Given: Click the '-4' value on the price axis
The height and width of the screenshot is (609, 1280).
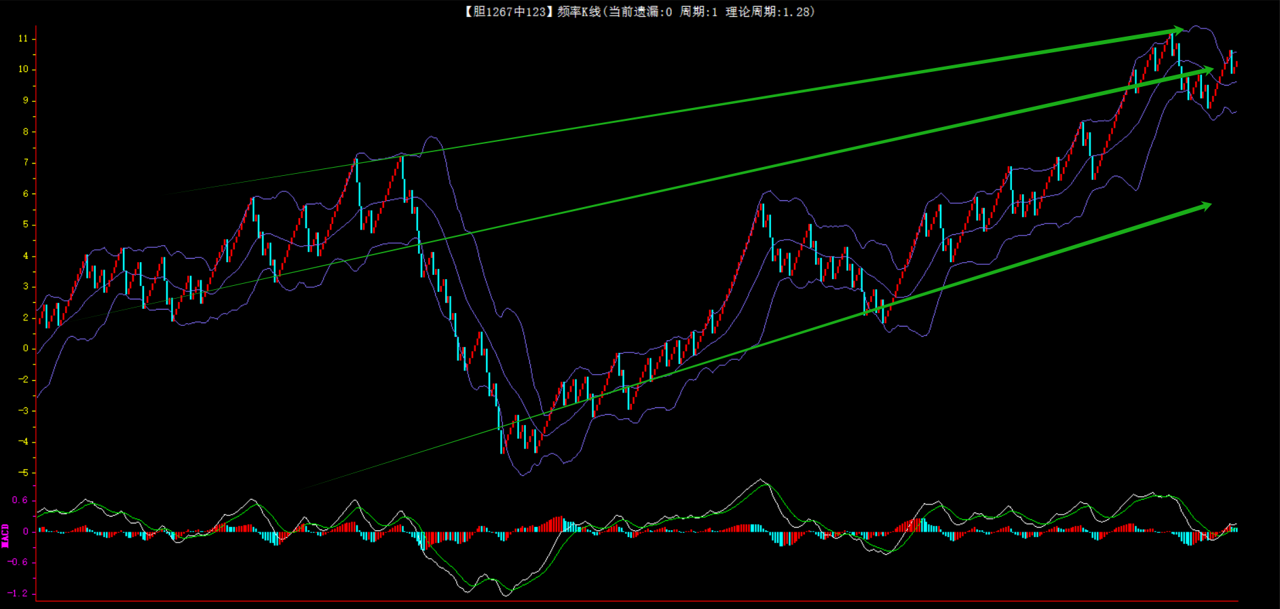Looking at the screenshot, I should click(23, 442).
